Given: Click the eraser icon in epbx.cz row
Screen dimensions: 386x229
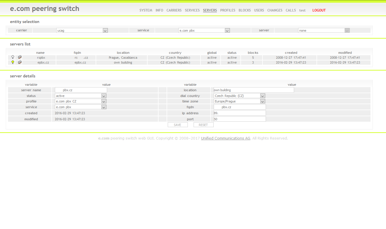Looking at the screenshot, I should 20,62.
